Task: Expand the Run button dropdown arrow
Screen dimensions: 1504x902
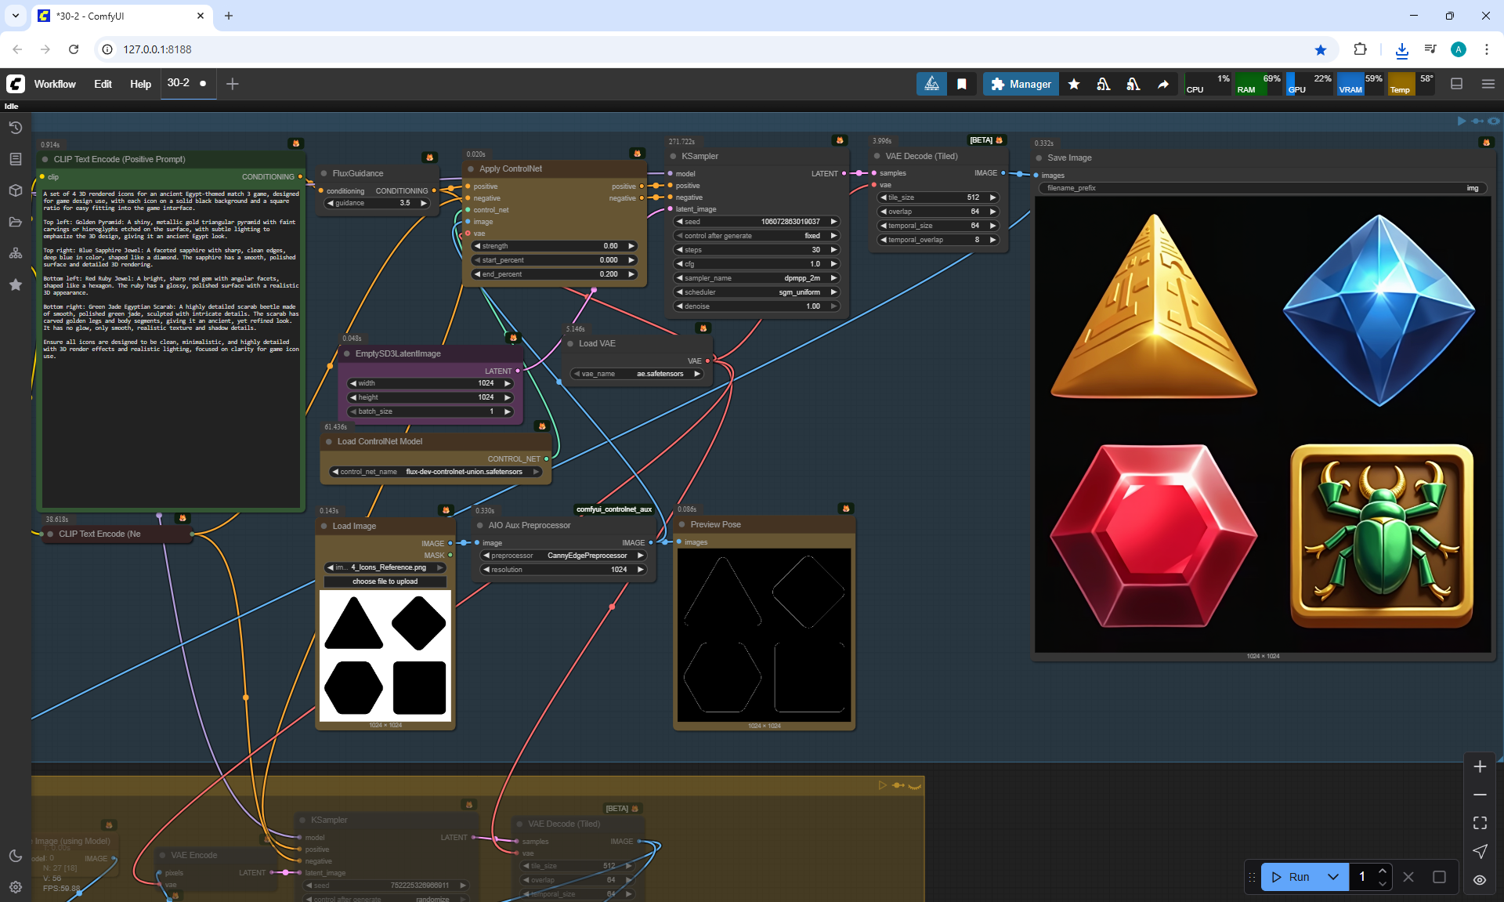Action: (1333, 877)
